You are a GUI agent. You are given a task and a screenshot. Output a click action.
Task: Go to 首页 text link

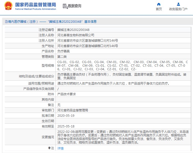159,9
